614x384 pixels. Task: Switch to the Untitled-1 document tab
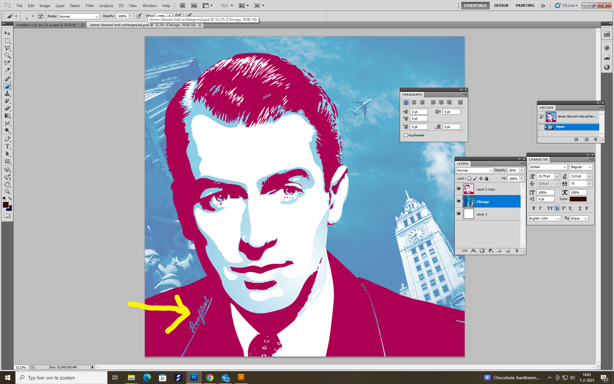point(47,25)
